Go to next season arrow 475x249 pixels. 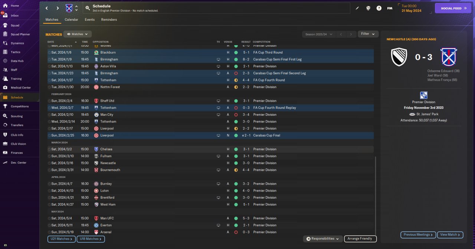tap(351, 34)
